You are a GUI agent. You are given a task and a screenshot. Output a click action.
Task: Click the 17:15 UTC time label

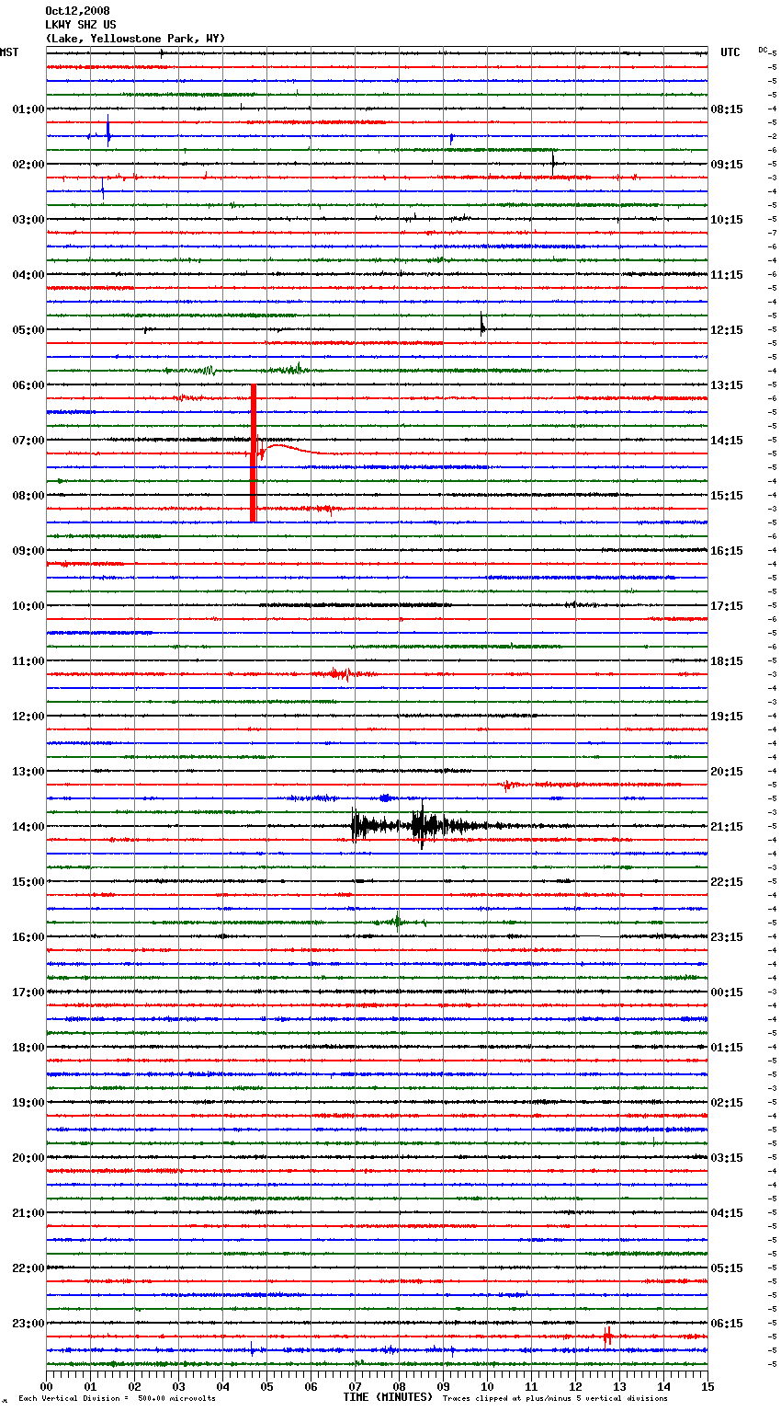[727, 606]
